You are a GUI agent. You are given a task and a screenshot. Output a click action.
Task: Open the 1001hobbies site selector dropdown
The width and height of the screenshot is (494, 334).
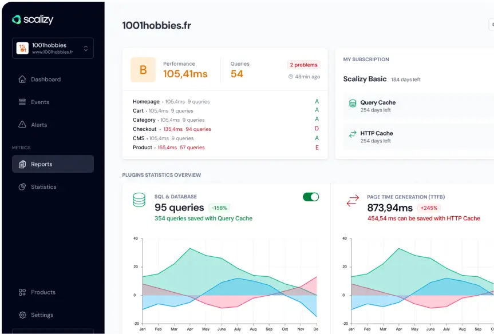coord(53,48)
